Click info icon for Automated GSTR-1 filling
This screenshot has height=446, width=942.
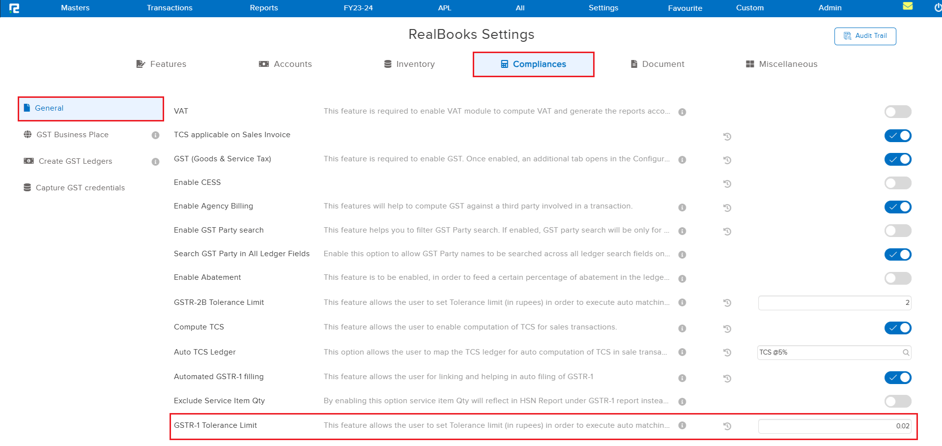click(x=682, y=378)
